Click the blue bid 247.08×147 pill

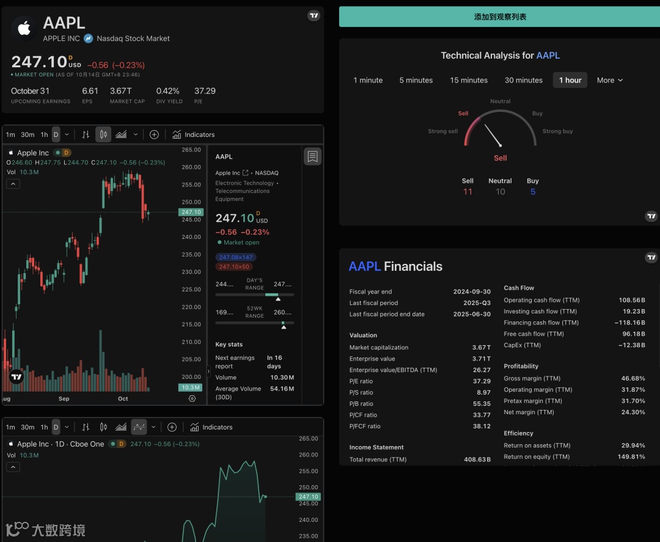236,257
